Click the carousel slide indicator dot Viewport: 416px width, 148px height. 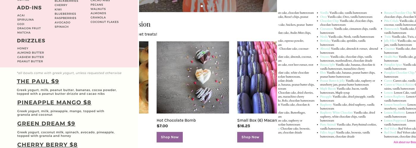[202, 6]
